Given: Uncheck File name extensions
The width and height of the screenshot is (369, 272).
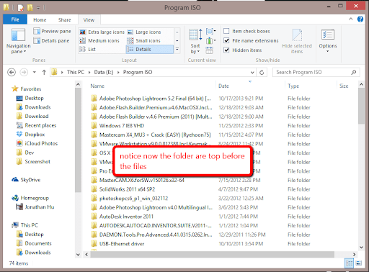Looking at the screenshot, I should tap(226, 40).
